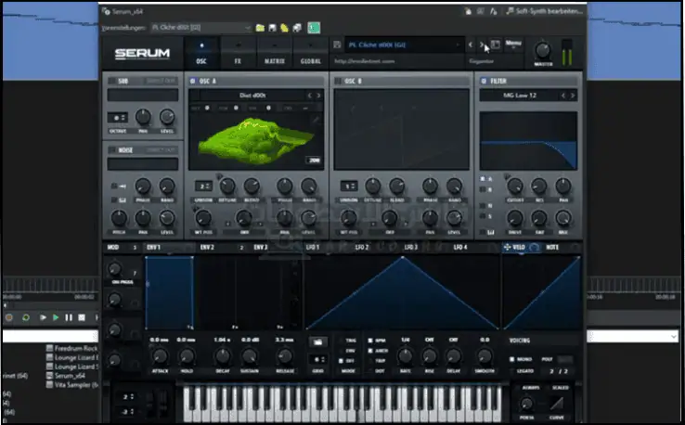Enable the MONO voicing checkbox
The image size is (685, 425).
[512, 357]
